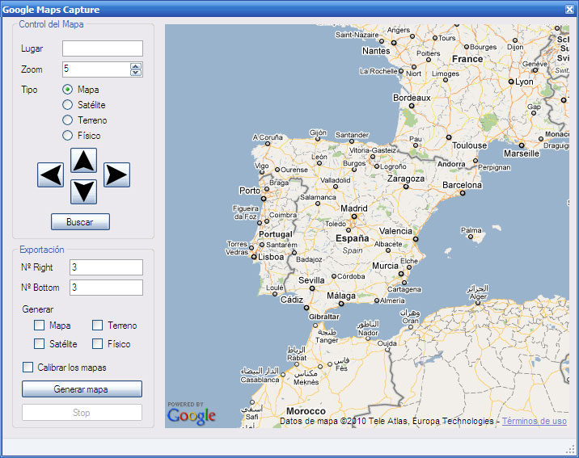Click the Murcia city marker on map
Screen dimensions: 579x458
401,274
